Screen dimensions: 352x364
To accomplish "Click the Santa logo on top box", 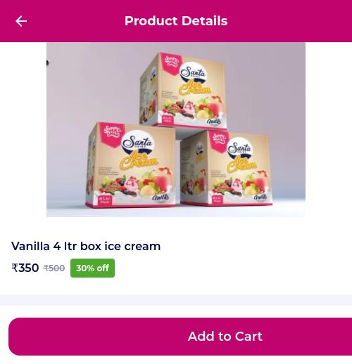I will coord(193,72).
